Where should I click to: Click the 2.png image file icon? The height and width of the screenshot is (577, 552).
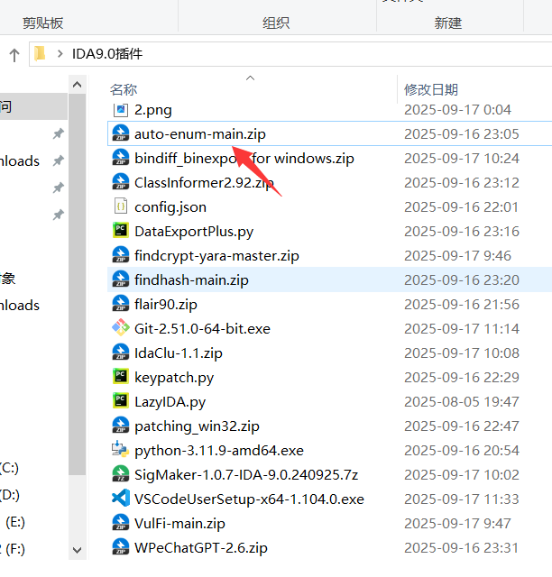[x=120, y=109]
